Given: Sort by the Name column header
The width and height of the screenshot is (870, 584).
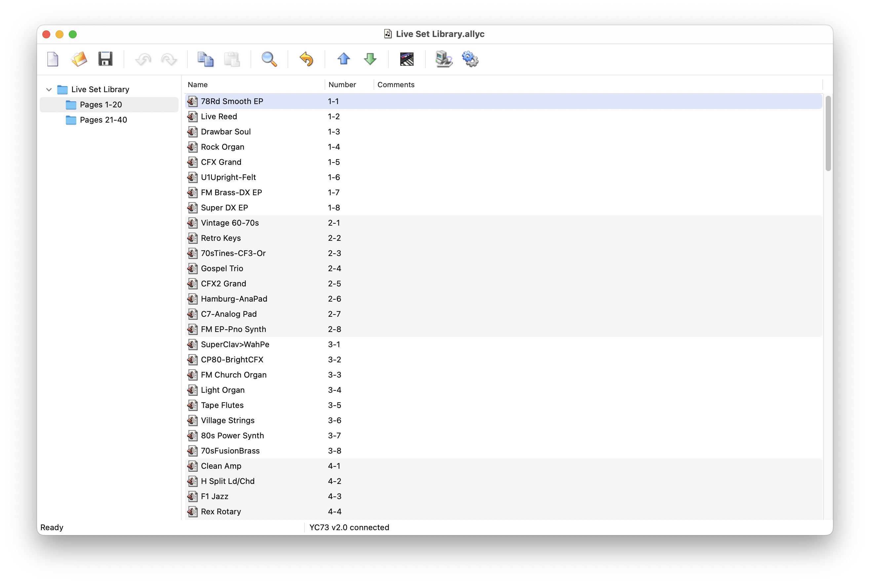Looking at the screenshot, I should coord(197,85).
